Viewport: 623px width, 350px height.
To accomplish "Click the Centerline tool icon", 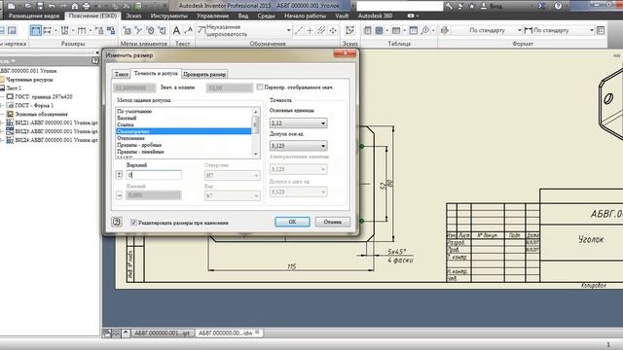I will pyautogui.click(x=299, y=30).
